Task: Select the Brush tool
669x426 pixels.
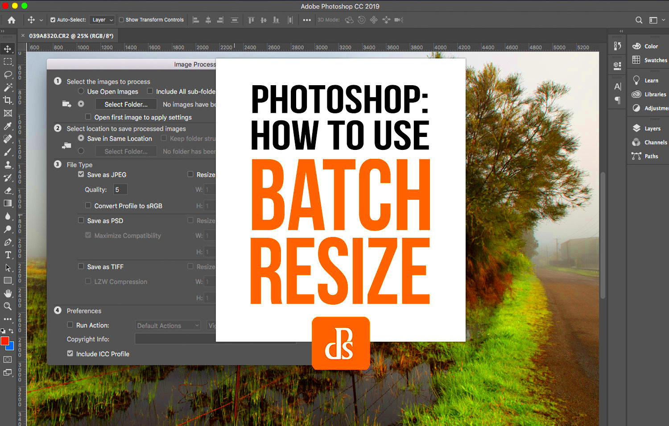Action: tap(8, 152)
